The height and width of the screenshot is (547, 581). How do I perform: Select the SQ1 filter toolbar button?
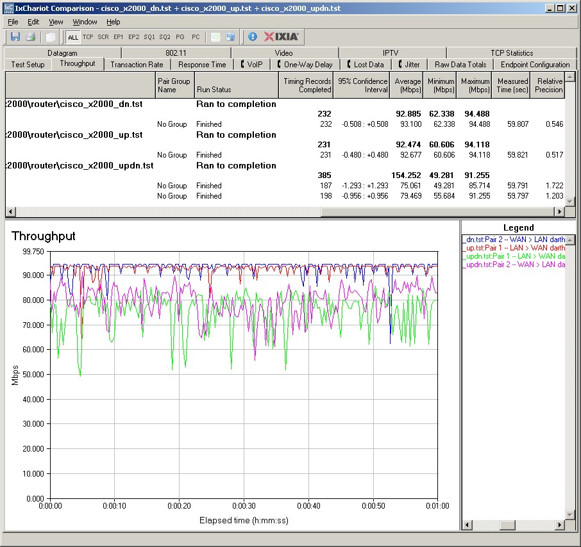click(x=149, y=37)
